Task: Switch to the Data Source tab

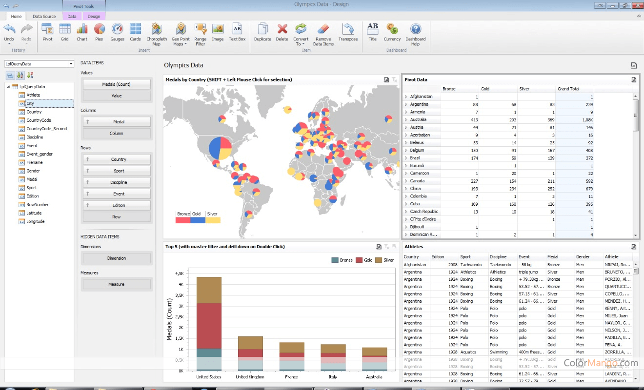Action: 44,17
